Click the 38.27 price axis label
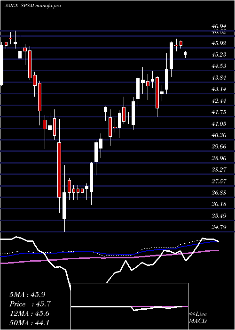This screenshot has height=330, width=235. tap(219, 169)
